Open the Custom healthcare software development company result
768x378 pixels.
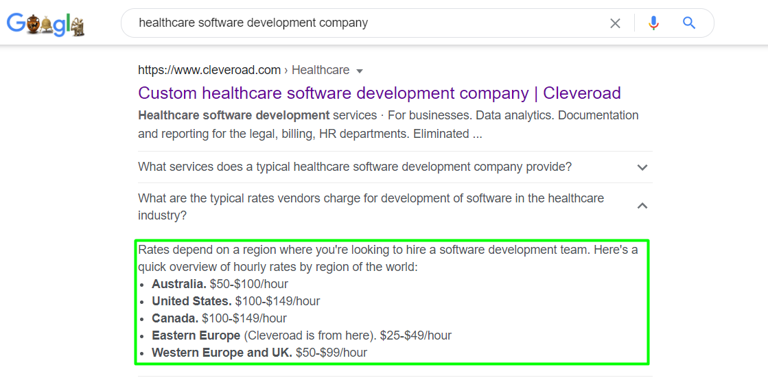pos(379,93)
